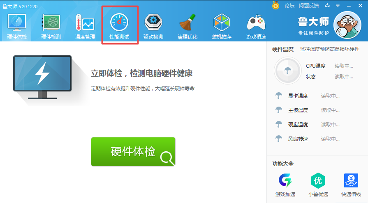The image size is (368, 203).
Task: Open 快速借钱 icon
Action: (351, 180)
